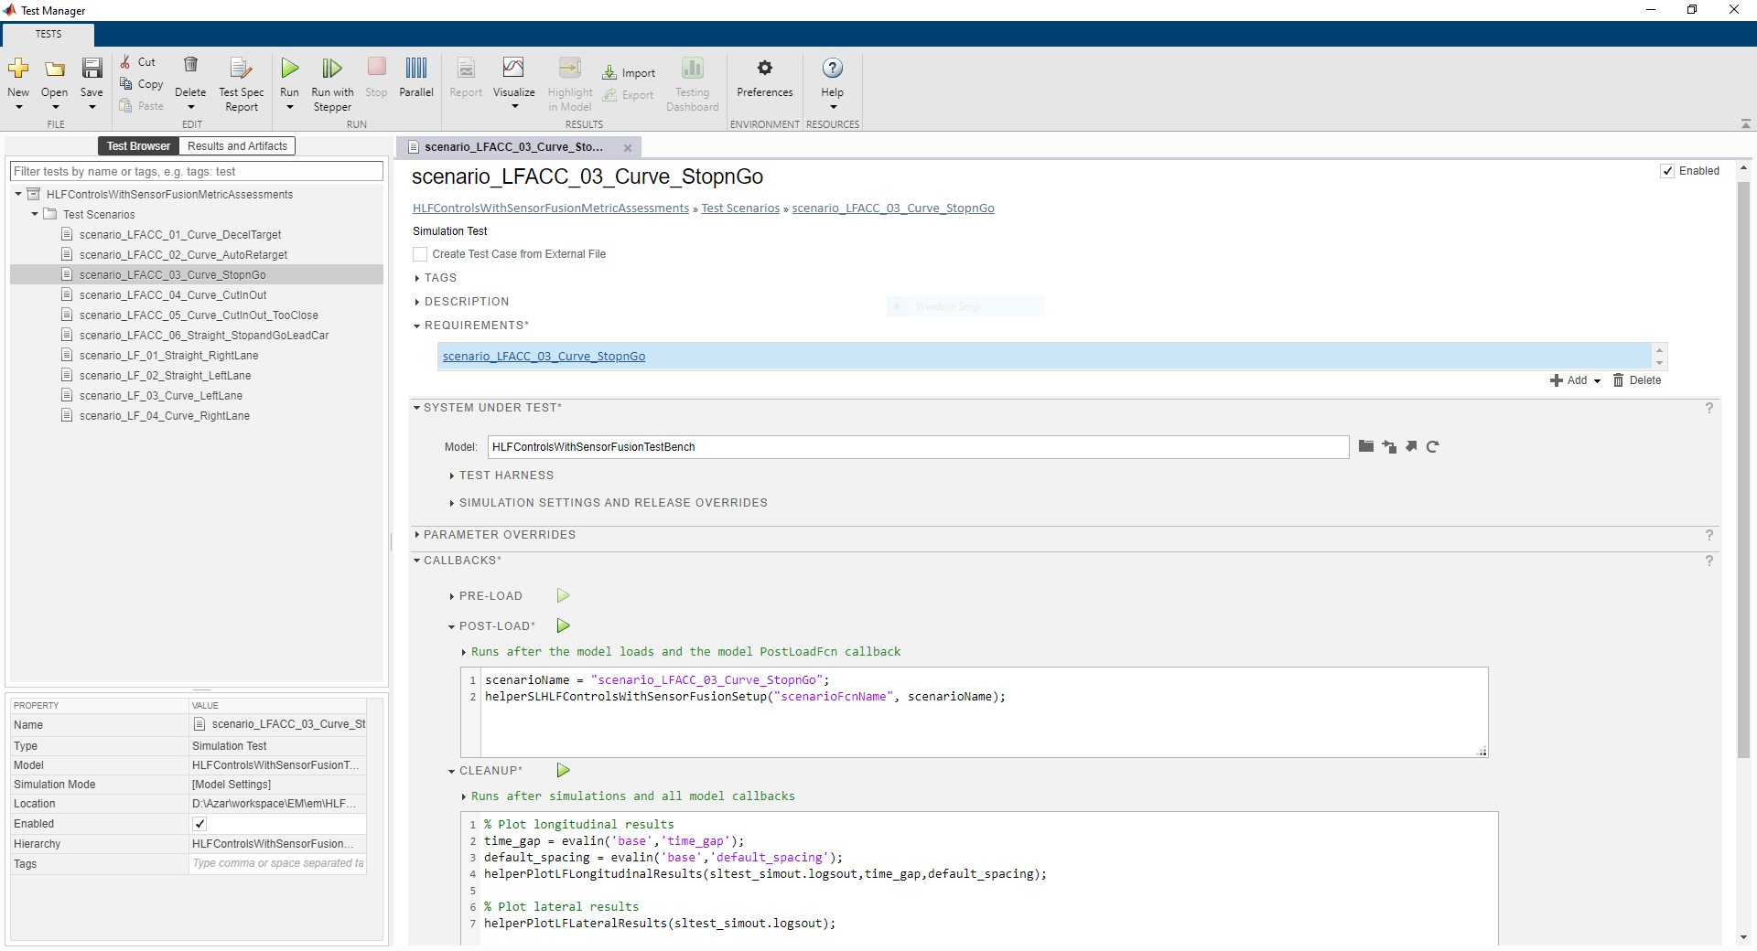
Task: Run the POST-LOAD callback play button
Action: pyautogui.click(x=564, y=626)
